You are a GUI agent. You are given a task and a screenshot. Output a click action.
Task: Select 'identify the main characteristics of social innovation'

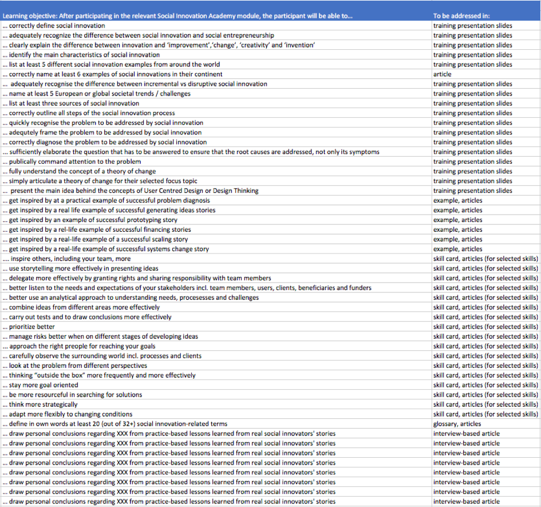pyautogui.click(x=216, y=54)
